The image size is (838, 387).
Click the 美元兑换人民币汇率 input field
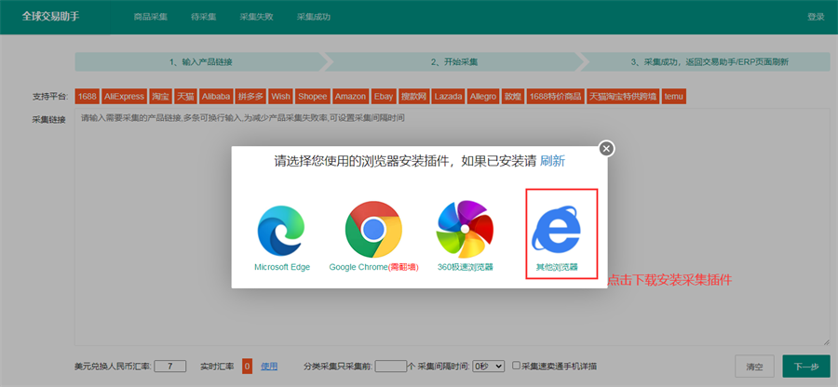point(170,367)
